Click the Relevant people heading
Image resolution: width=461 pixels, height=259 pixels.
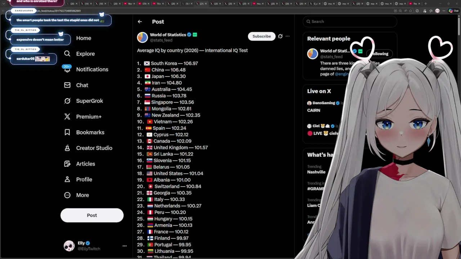[328, 38]
